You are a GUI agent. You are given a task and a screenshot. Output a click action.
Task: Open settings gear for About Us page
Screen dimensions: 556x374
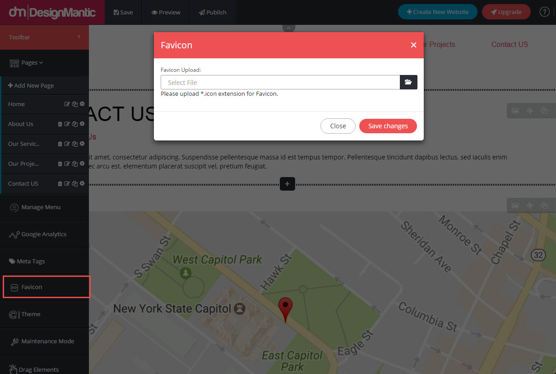tap(82, 124)
